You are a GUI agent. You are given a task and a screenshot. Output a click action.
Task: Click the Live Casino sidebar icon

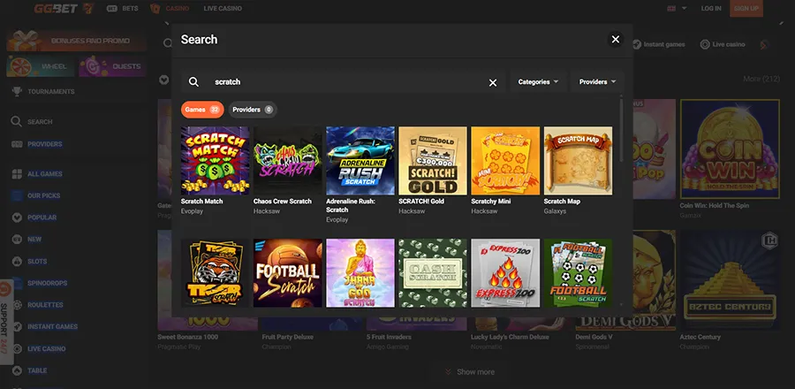tap(17, 349)
